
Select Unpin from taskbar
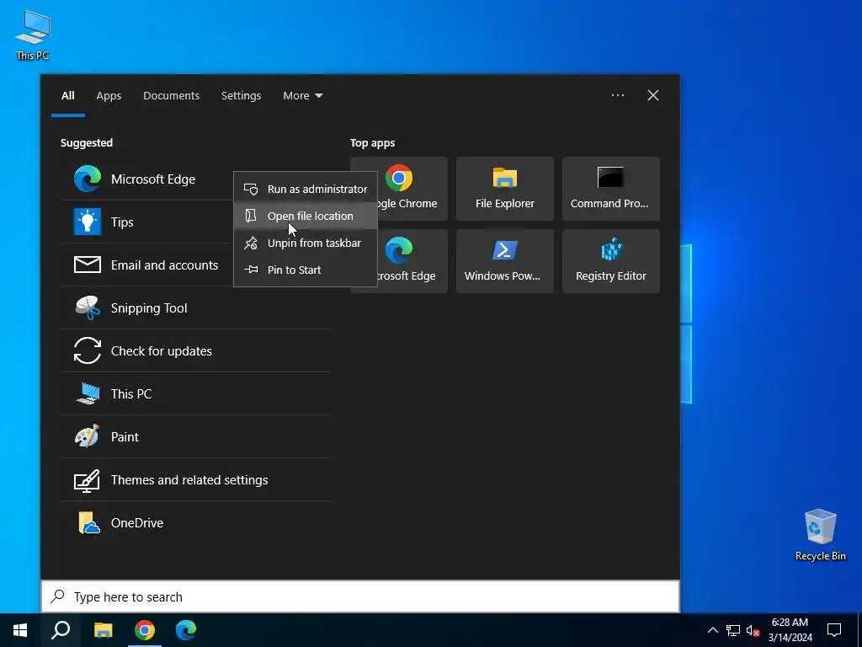click(306, 243)
